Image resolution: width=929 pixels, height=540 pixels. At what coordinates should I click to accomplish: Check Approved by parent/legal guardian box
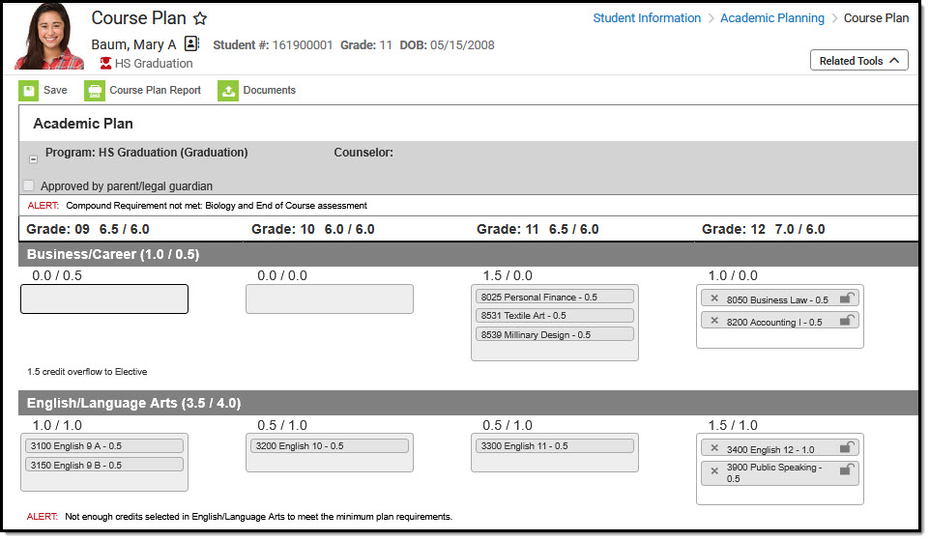pyautogui.click(x=28, y=185)
